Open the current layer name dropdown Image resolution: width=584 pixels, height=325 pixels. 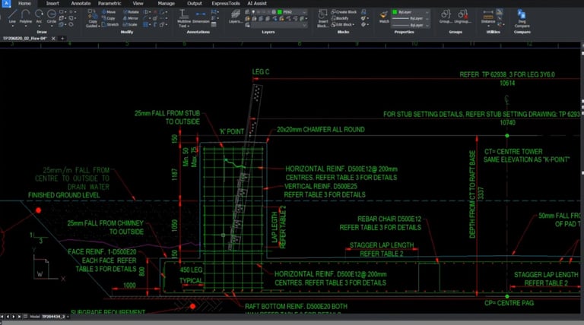pos(304,12)
